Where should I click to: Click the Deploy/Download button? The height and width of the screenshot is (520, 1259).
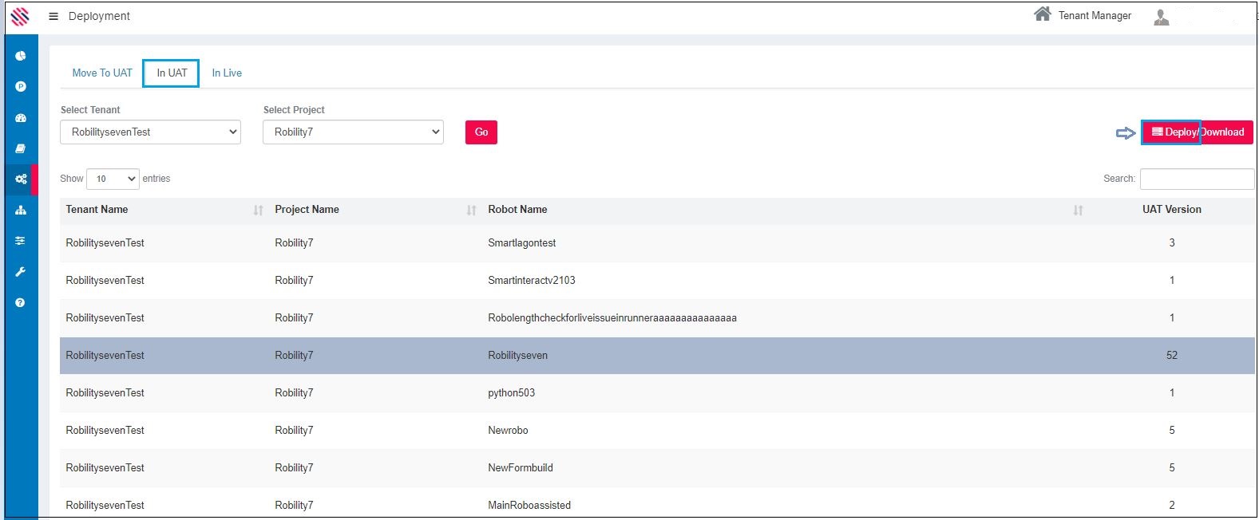click(1197, 132)
